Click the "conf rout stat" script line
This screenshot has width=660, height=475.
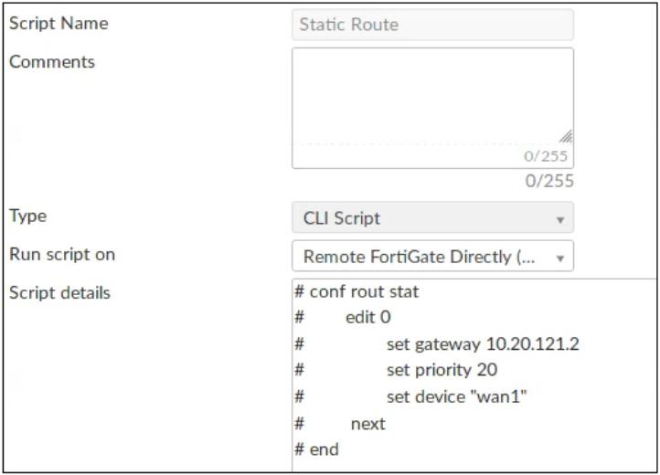pyautogui.click(x=357, y=292)
